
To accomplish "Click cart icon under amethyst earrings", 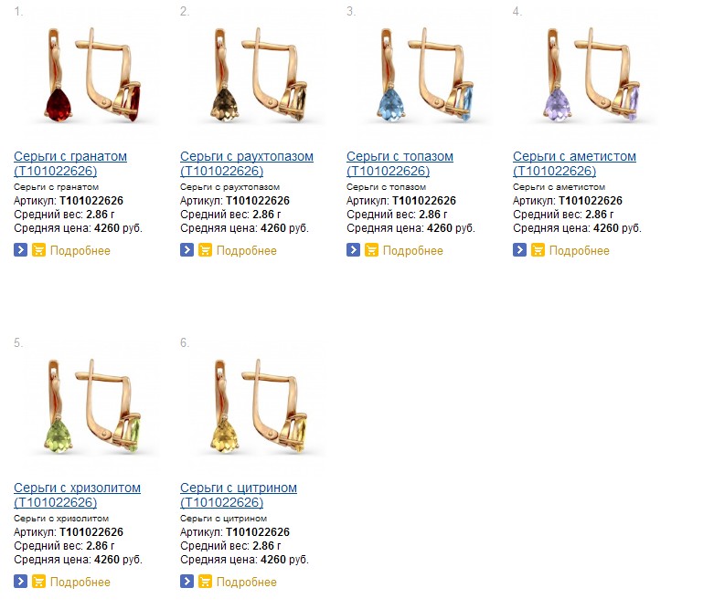I will 538,250.
